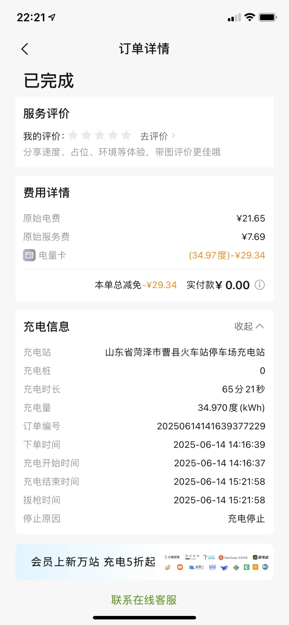Tap the order number 20250614141639377229
289x625 pixels.
coord(211,426)
